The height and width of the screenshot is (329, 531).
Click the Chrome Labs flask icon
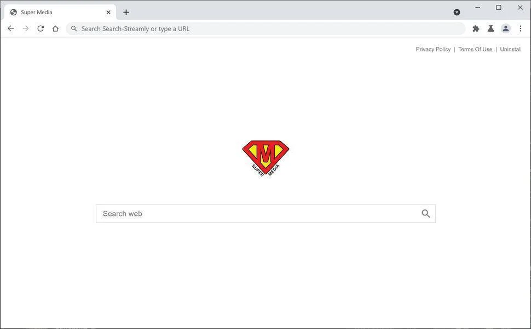490,29
